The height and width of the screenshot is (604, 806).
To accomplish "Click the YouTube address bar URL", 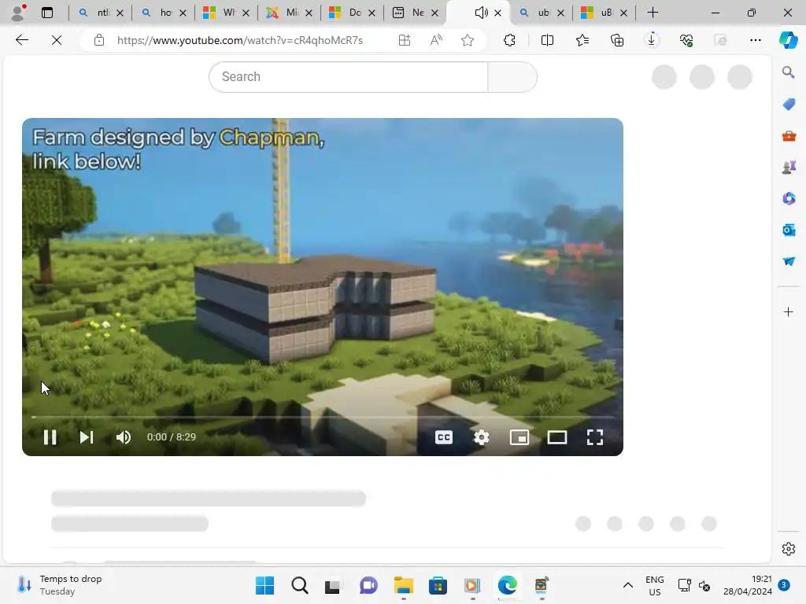I will click(239, 40).
